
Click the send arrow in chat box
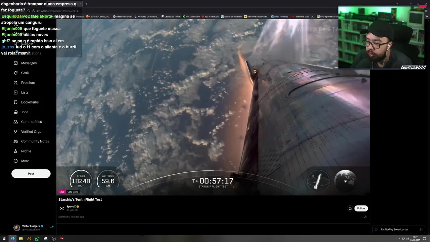click(x=421, y=230)
